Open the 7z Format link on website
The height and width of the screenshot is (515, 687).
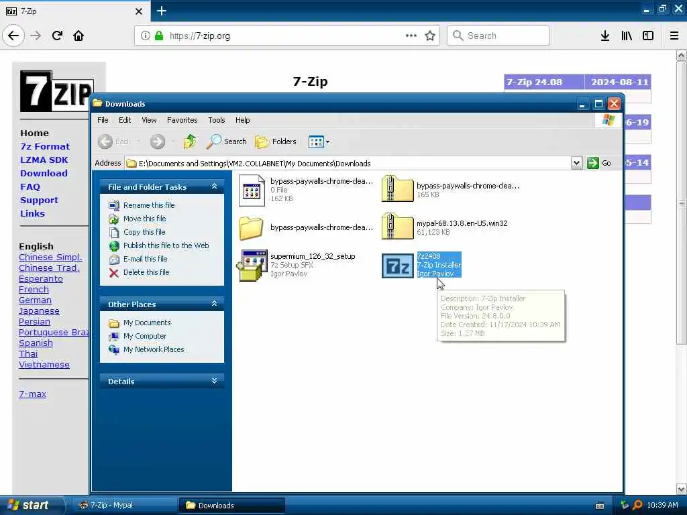[x=45, y=147]
